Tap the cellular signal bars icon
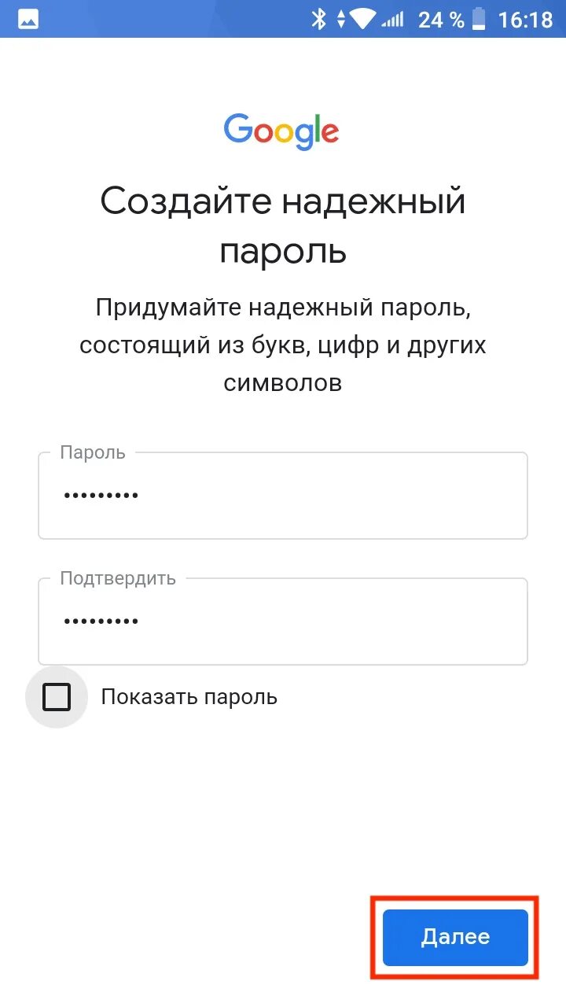Viewport: 566px width, 1007px height. tap(393, 20)
